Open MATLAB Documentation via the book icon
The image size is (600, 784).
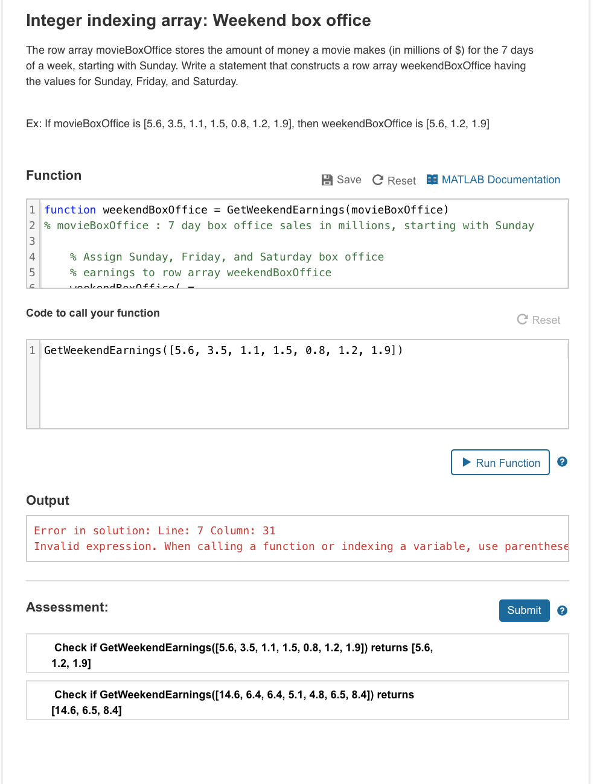point(432,179)
